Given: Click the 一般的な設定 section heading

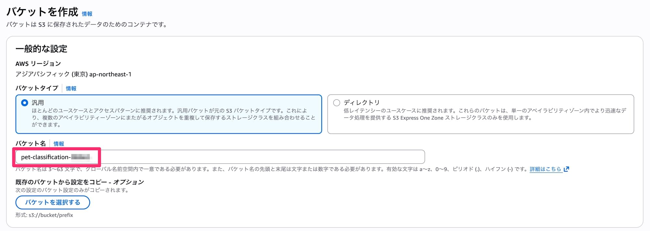Looking at the screenshot, I should pyautogui.click(x=41, y=49).
